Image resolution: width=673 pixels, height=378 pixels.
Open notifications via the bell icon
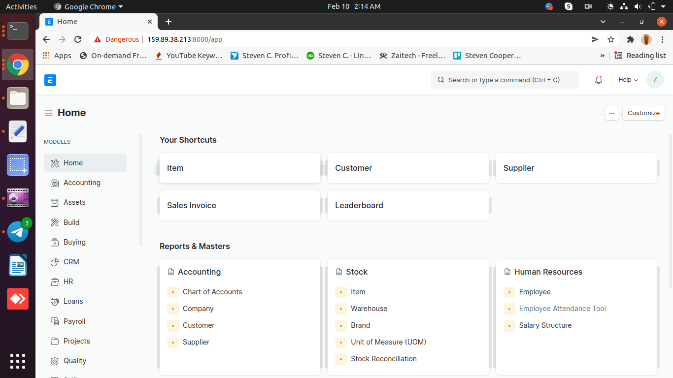(599, 79)
